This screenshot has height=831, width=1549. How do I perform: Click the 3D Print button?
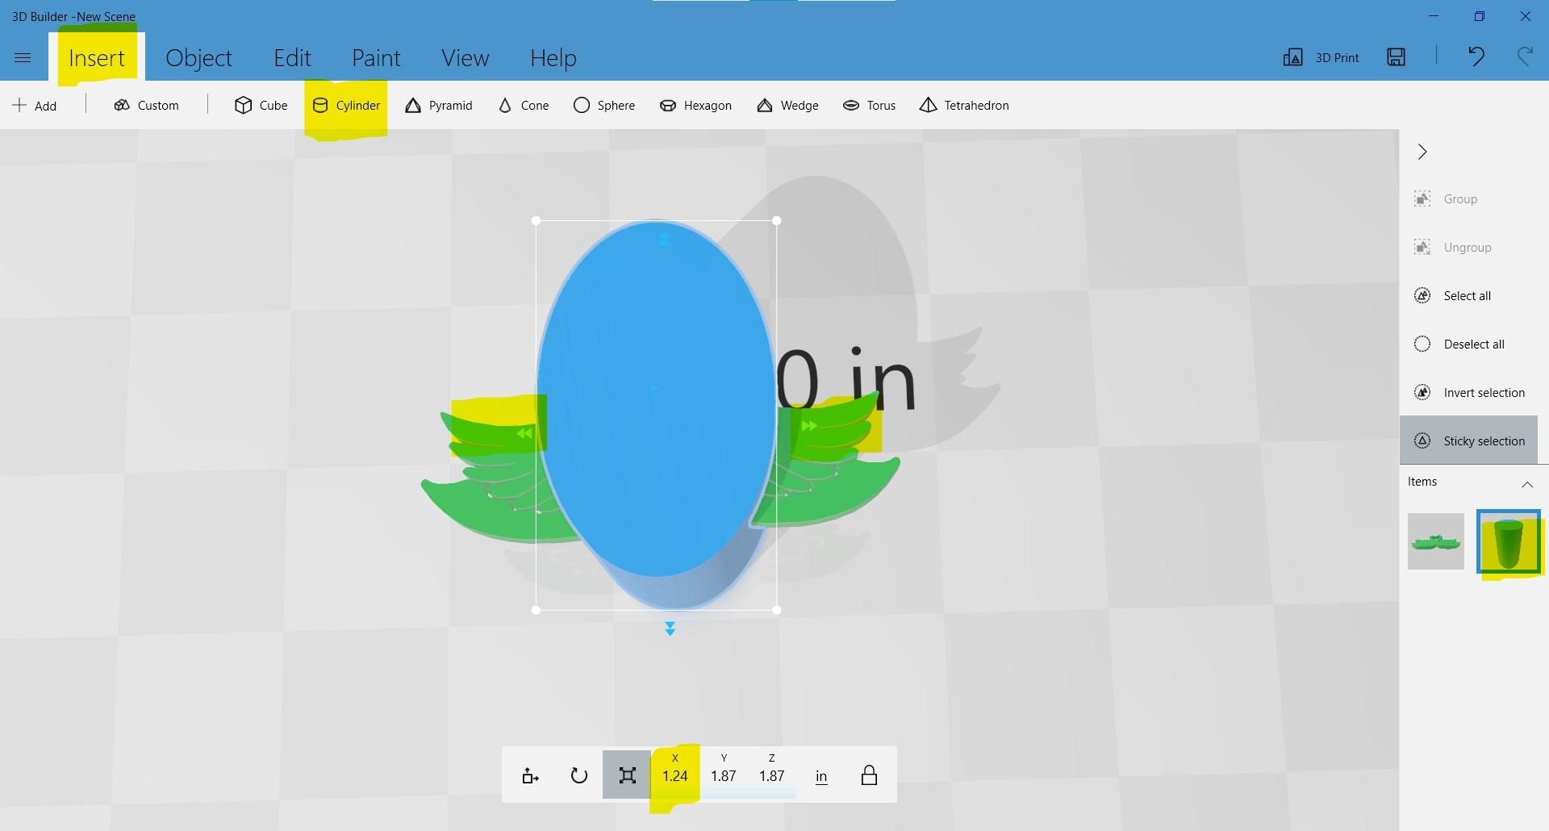point(1321,57)
